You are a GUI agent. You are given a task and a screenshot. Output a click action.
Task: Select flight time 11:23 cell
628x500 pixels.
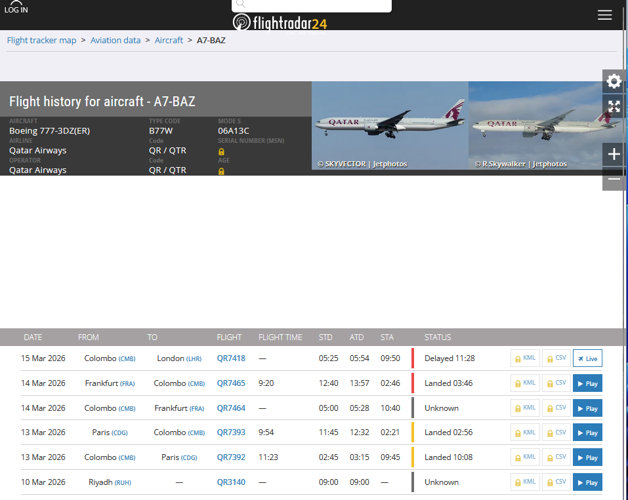(x=268, y=457)
